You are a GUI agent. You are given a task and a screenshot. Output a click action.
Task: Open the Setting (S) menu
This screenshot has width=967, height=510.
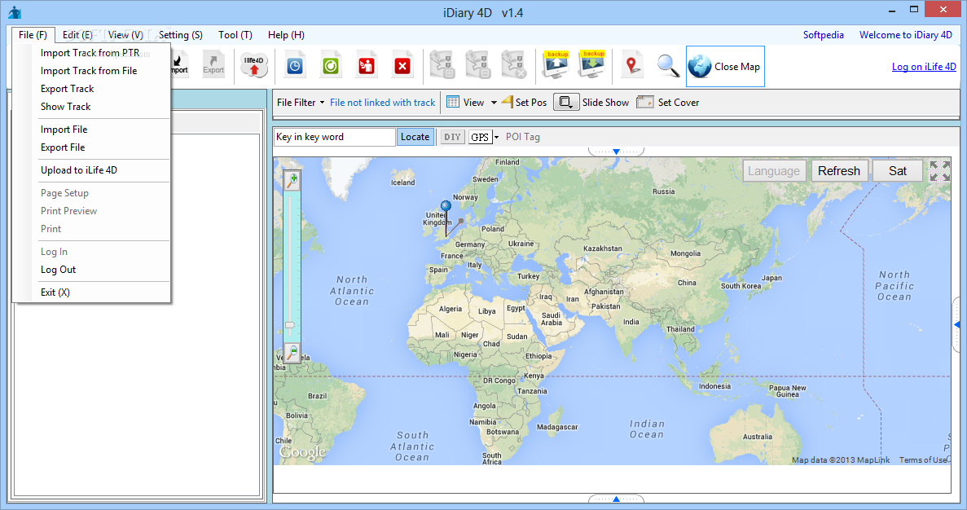181,35
